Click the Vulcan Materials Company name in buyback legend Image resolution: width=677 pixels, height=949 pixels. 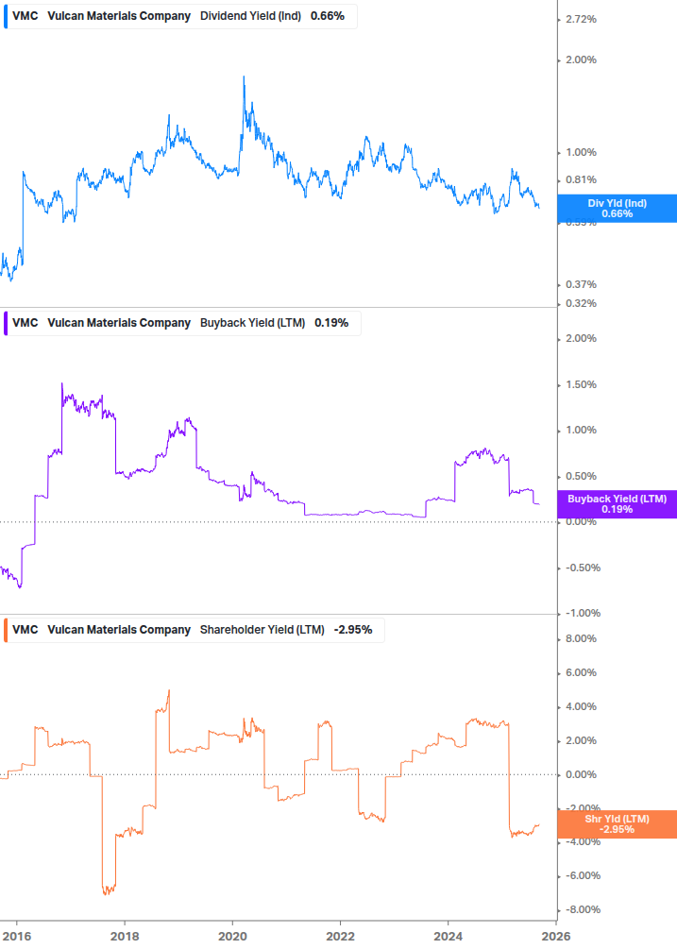tap(119, 323)
